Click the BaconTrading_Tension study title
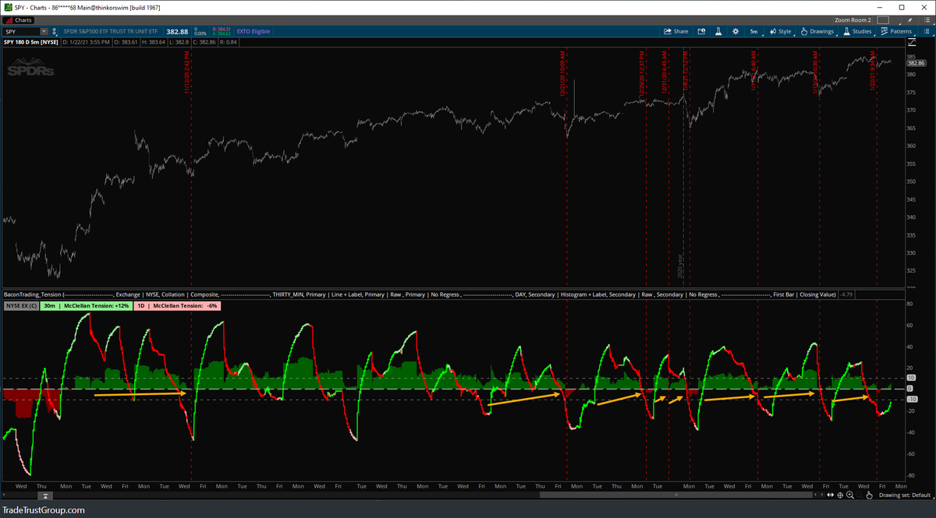The image size is (936, 518). click(x=33, y=295)
